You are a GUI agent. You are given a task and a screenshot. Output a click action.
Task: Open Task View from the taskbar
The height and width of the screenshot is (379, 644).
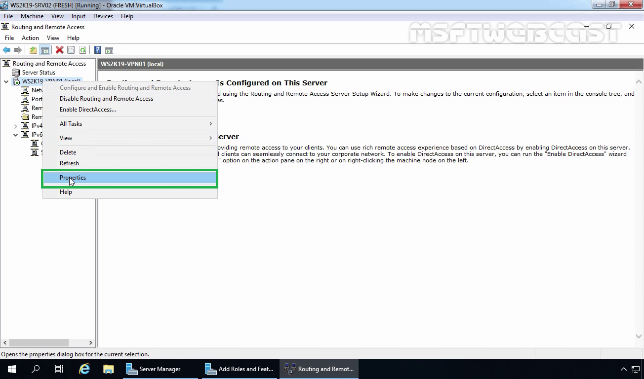click(59, 369)
